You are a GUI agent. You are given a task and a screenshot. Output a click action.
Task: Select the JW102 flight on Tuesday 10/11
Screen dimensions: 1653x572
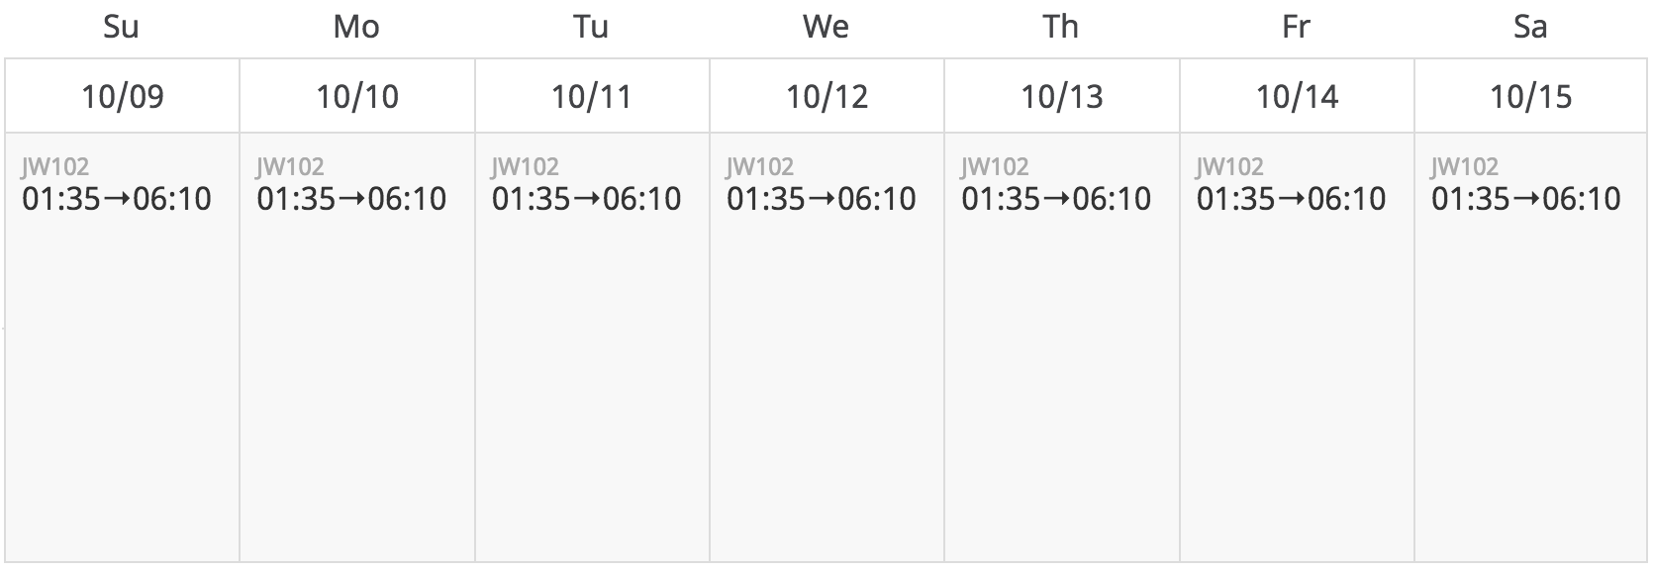(587, 185)
